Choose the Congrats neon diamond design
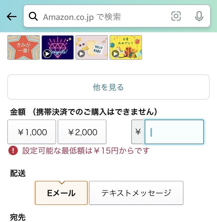 tap(58, 47)
